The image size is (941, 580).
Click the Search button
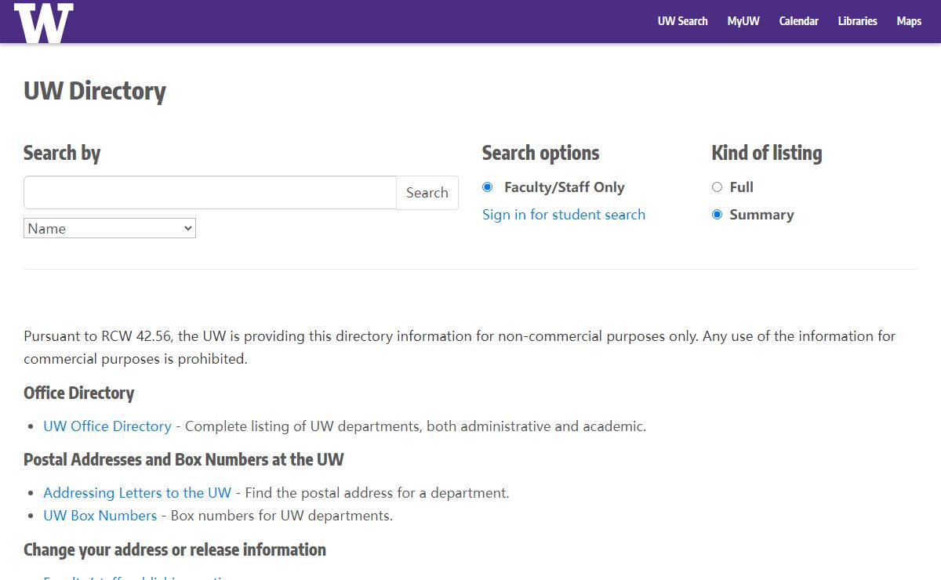click(427, 193)
